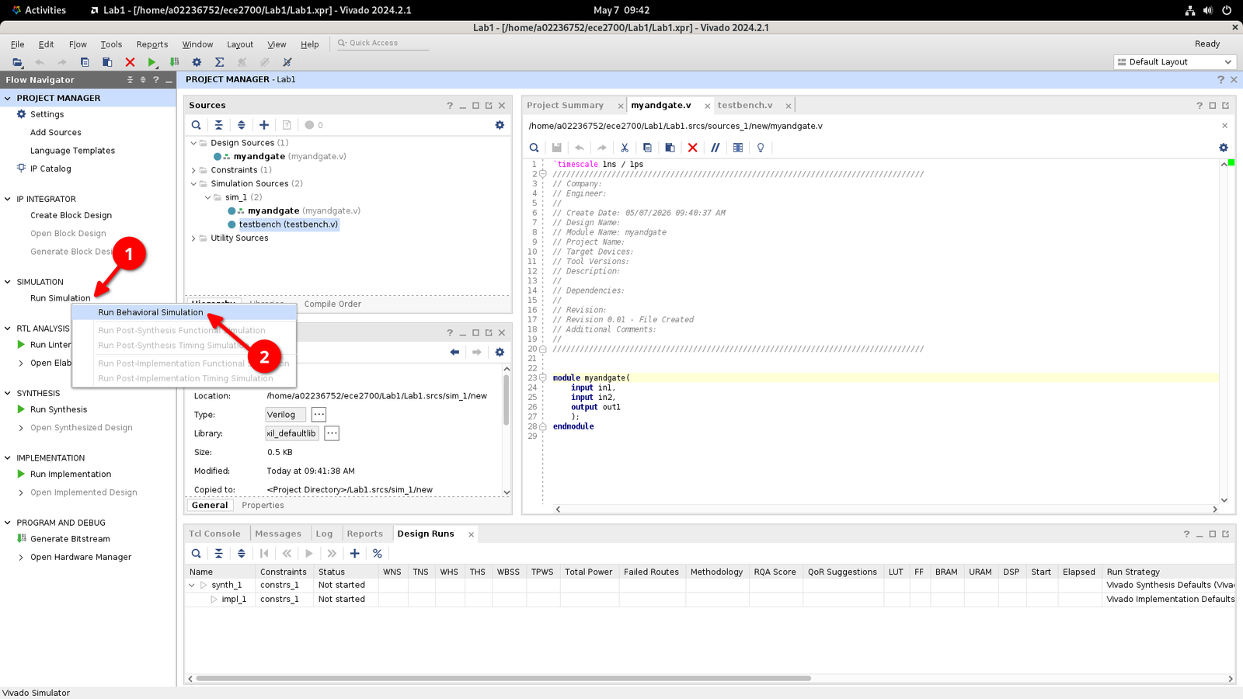Collapse all items in Sources panel

219,125
